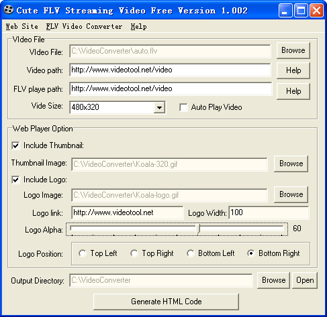Screen dimensions: 327x317
Task: Toggle the Include Logo checkbox
Action: point(15,180)
